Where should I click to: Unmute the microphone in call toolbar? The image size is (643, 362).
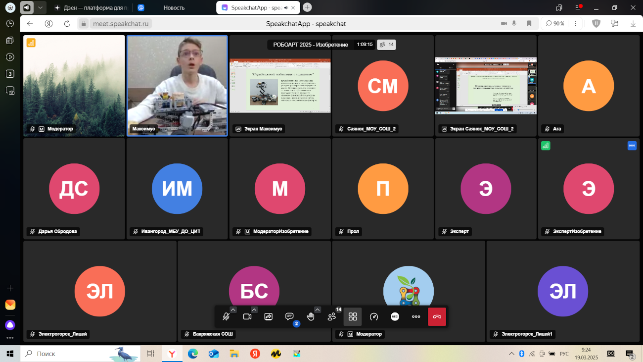coord(226,317)
